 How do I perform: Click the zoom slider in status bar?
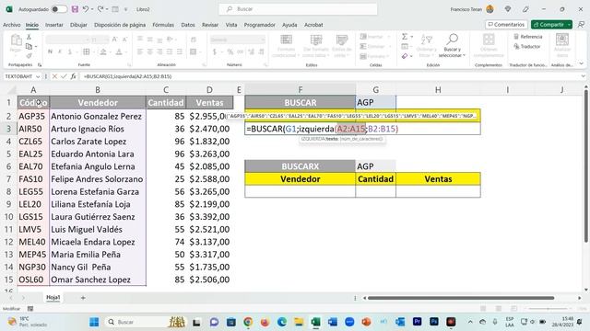(548, 309)
